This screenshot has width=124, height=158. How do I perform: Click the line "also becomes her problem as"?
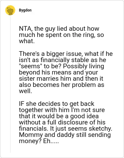[x=61, y=85]
